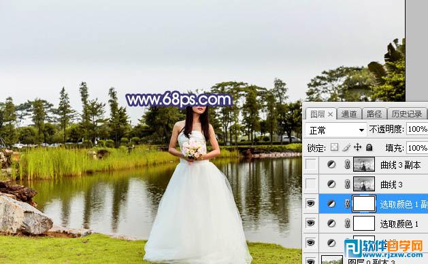The height and width of the screenshot is (264, 428).
Task: Toggle lock all padlock icon
Action: click(369, 147)
